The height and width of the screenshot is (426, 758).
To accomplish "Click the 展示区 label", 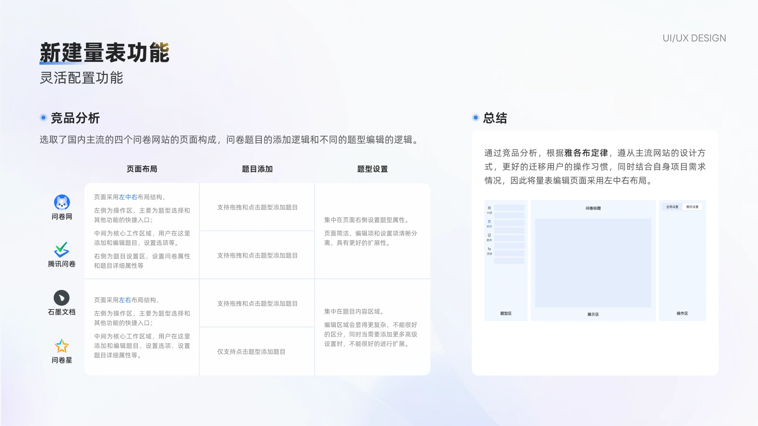I will (x=593, y=314).
